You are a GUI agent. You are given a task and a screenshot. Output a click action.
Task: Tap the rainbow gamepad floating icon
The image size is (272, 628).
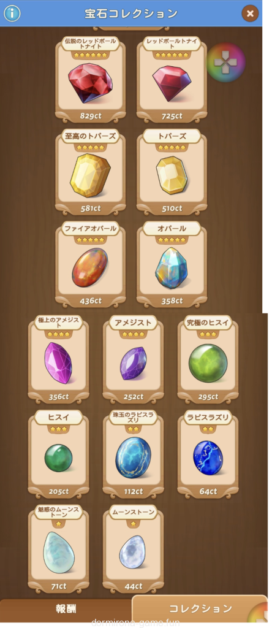click(x=226, y=63)
